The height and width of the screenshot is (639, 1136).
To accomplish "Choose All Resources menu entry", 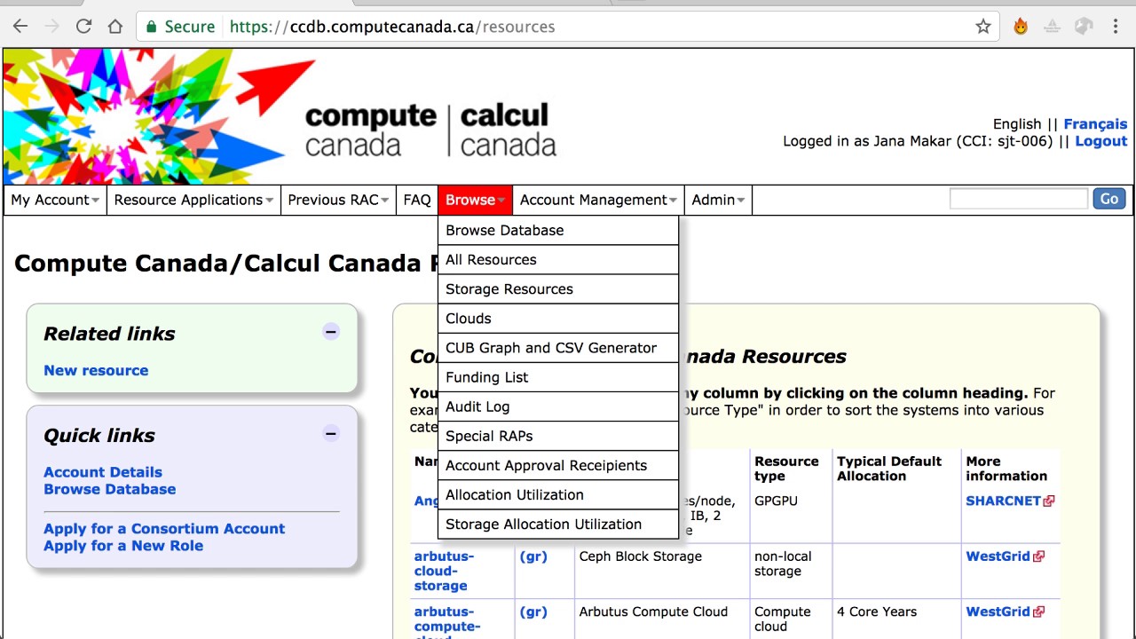I will (x=558, y=260).
